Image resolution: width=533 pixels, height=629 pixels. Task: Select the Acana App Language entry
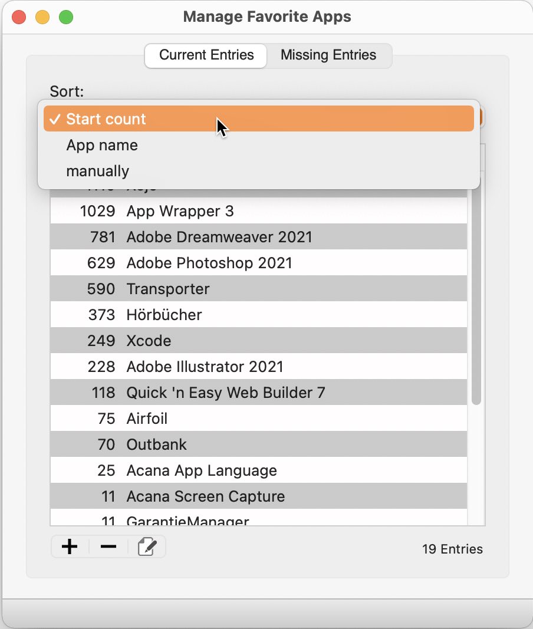[x=258, y=470]
